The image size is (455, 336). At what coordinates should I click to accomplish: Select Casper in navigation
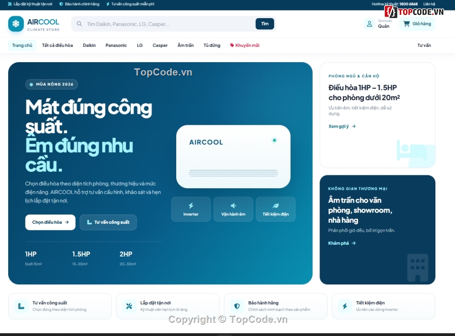(160, 45)
